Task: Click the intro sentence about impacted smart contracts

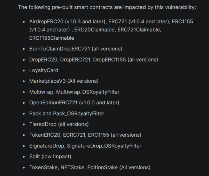Action: point(107,7)
